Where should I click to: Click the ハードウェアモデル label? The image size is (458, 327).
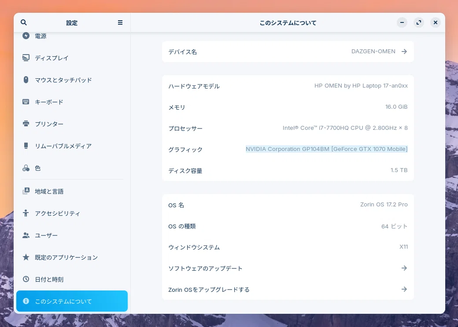[194, 86]
